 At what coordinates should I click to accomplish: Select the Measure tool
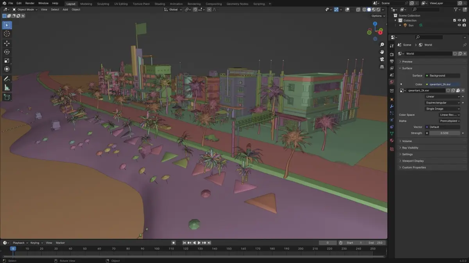point(7,87)
